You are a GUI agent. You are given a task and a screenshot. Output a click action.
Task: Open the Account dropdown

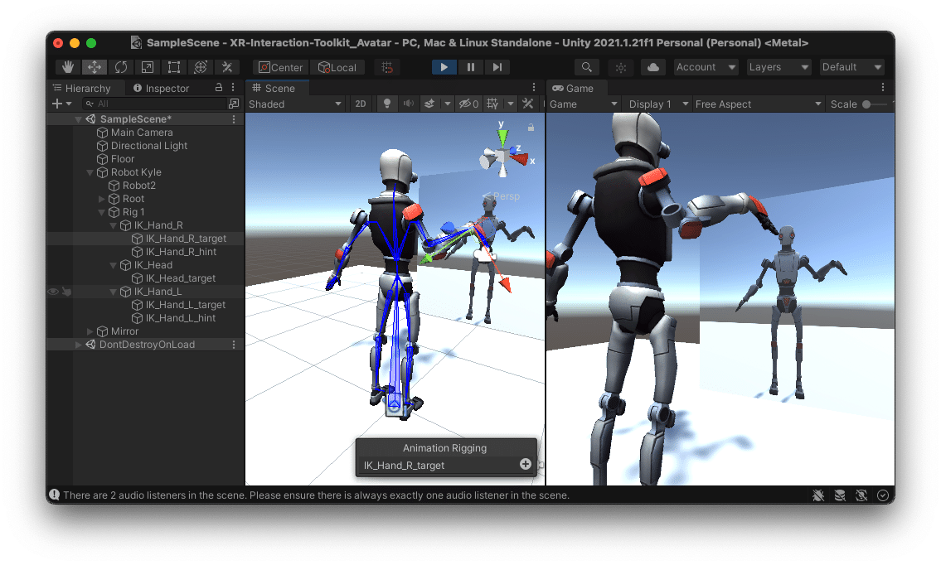point(706,67)
